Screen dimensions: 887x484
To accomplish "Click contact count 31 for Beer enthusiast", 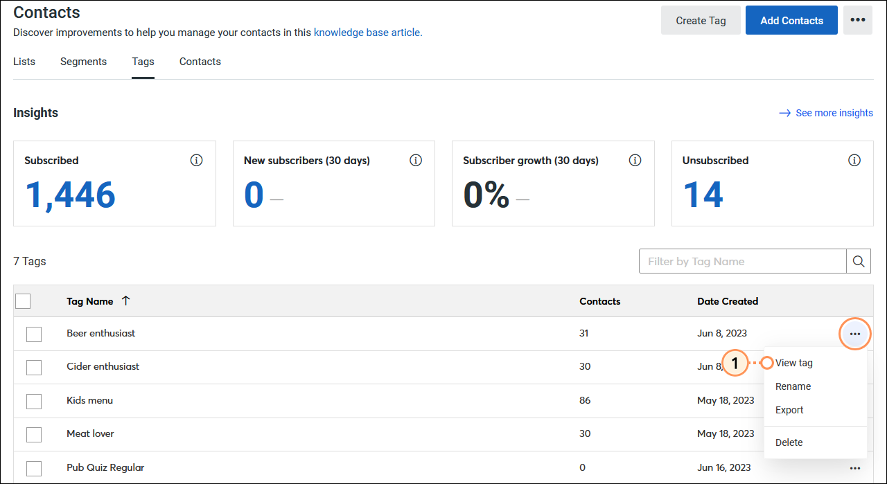I will pyautogui.click(x=584, y=333).
